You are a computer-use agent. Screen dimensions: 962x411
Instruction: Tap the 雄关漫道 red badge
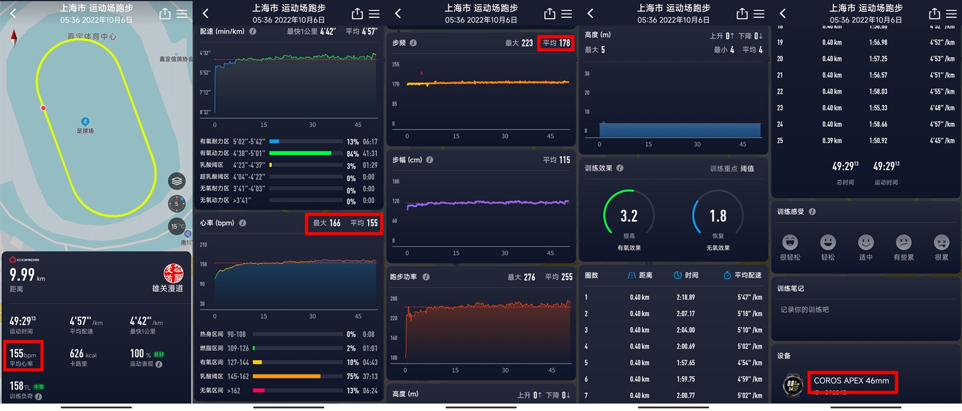[x=173, y=272]
